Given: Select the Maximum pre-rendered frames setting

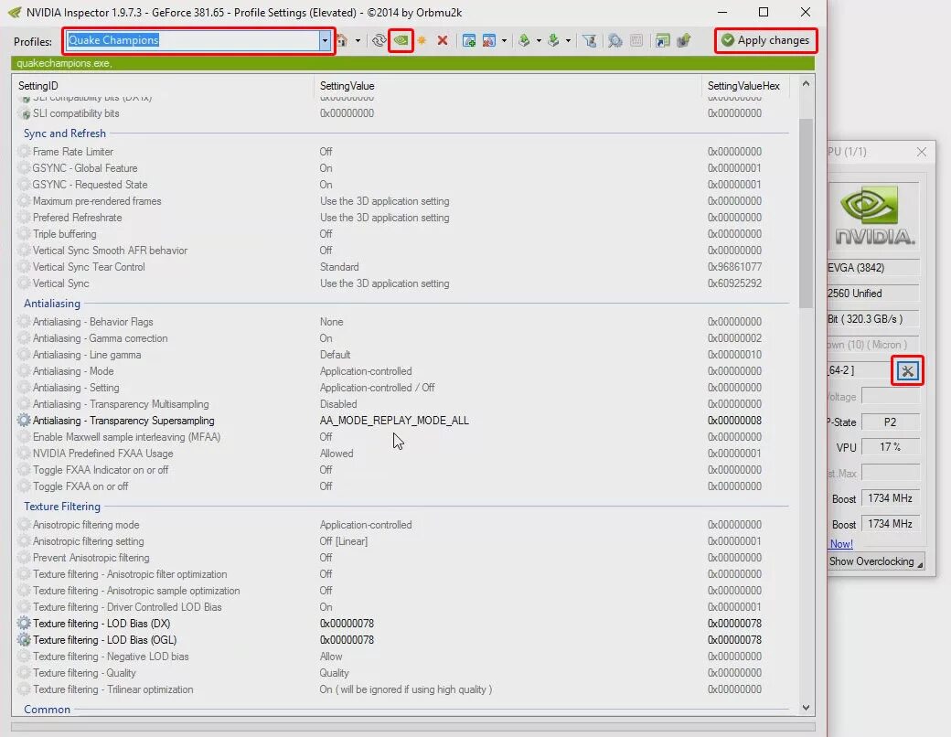Looking at the screenshot, I should [401, 201].
